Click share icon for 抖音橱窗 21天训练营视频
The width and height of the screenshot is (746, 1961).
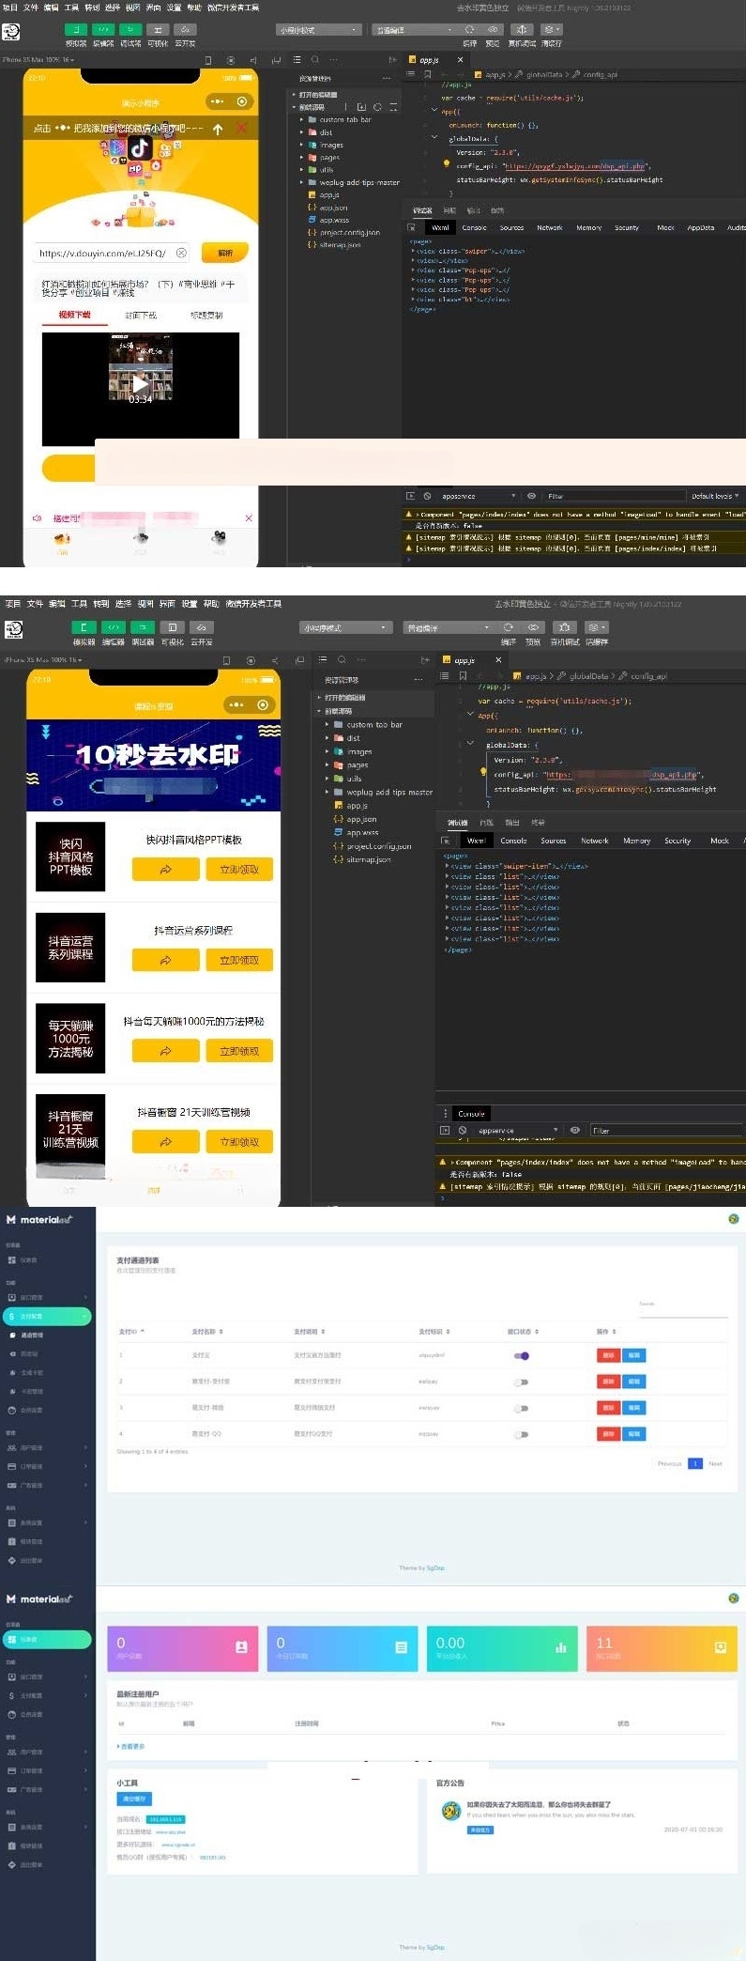(165, 1142)
